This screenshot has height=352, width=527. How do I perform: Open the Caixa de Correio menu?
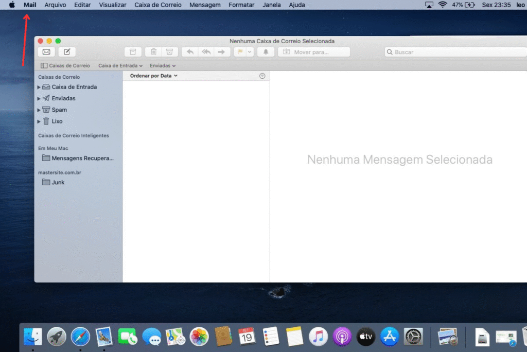point(157,5)
